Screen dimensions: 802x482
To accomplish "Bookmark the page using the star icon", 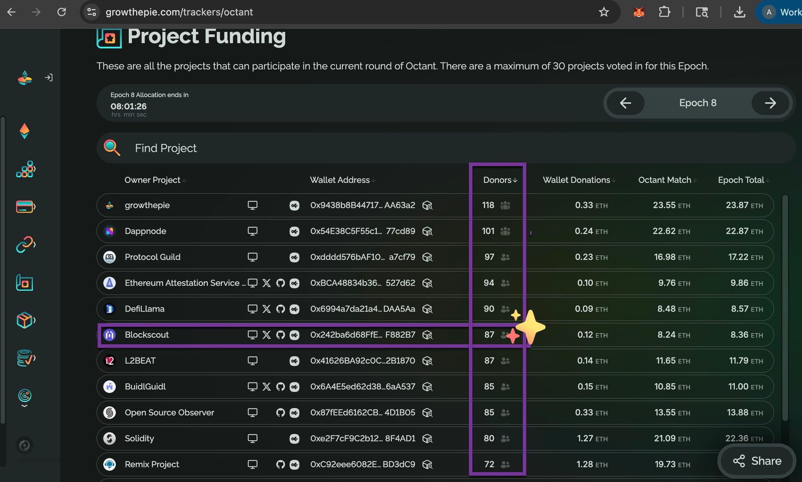I will (604, 12).
